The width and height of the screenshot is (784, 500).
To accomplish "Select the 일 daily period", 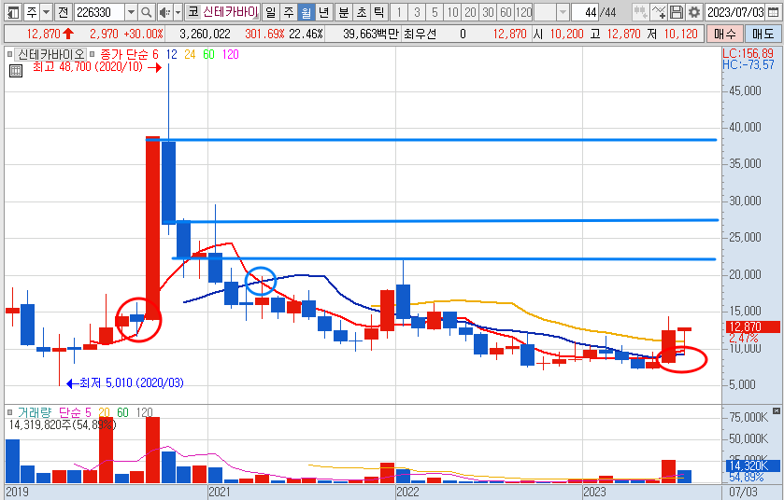I will [x=270, y=12].
